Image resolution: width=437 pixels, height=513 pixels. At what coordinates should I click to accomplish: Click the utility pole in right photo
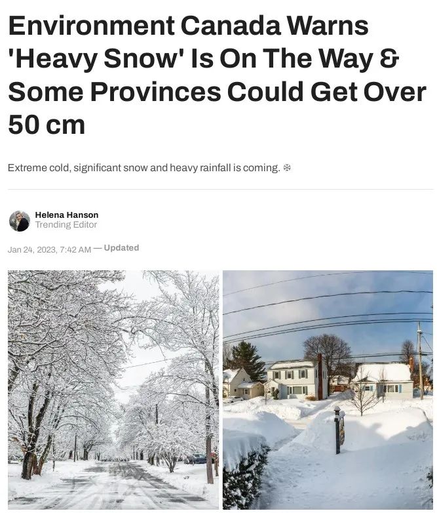[x=421, y=361]
